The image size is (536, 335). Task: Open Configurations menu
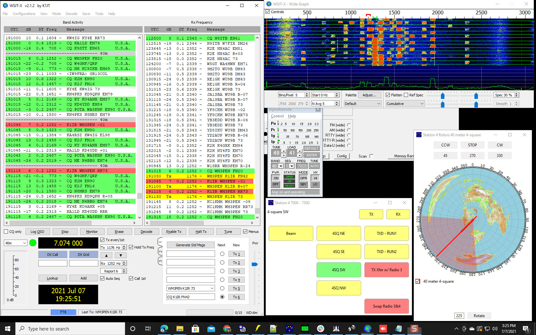24,14
